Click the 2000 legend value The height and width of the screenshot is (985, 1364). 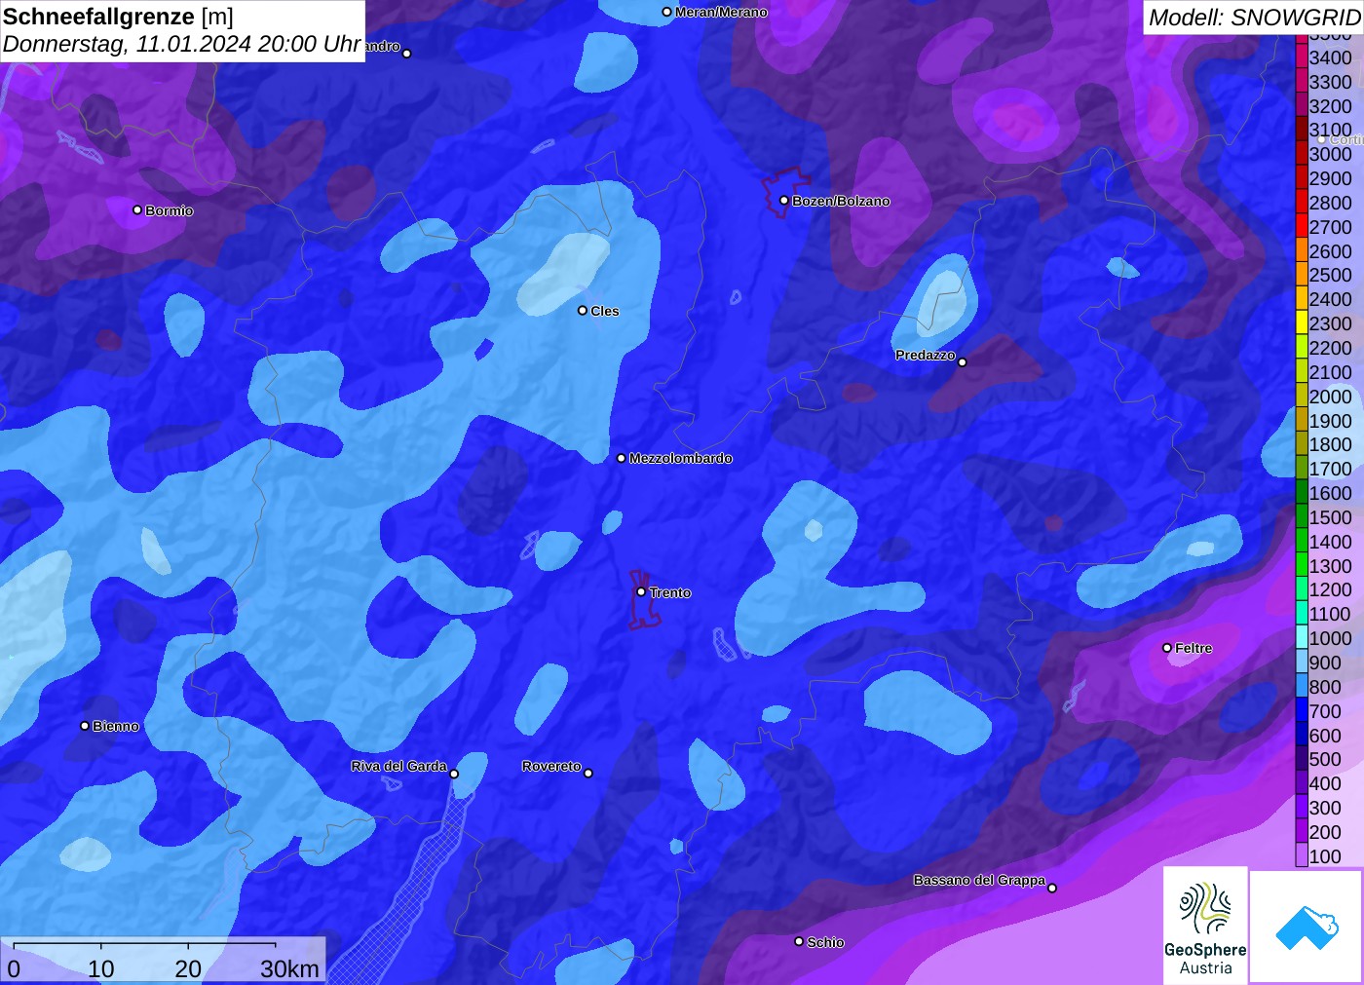pos(1331,397)
